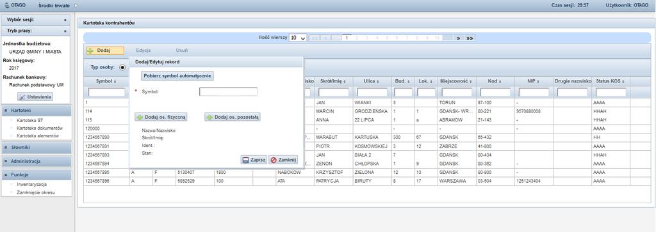Sort by Symbol column header
The image size is (656, 232).
tap(106, 81)
